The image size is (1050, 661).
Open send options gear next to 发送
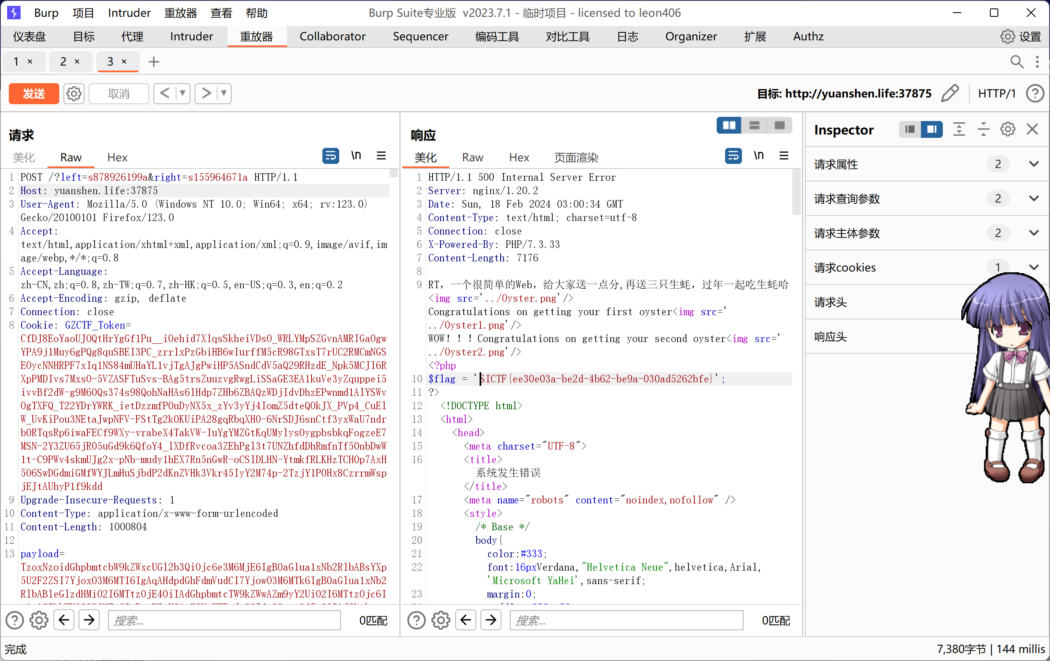74,93
